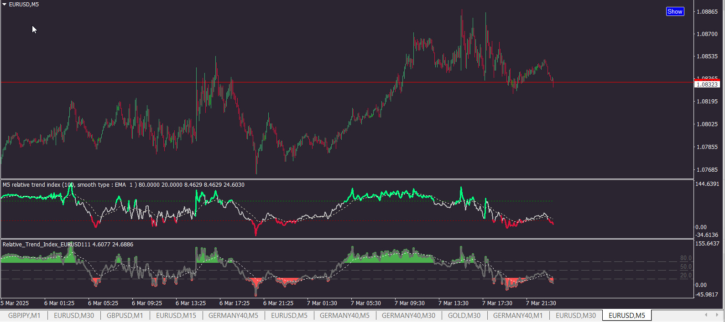Click the 144.6391 indicator scale value
Image resolution: width=725 pixels, height=322 pixels.
point(707,184)
